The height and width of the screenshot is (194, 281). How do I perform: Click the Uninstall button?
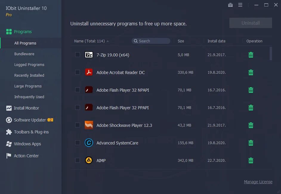tap(251, 23)
